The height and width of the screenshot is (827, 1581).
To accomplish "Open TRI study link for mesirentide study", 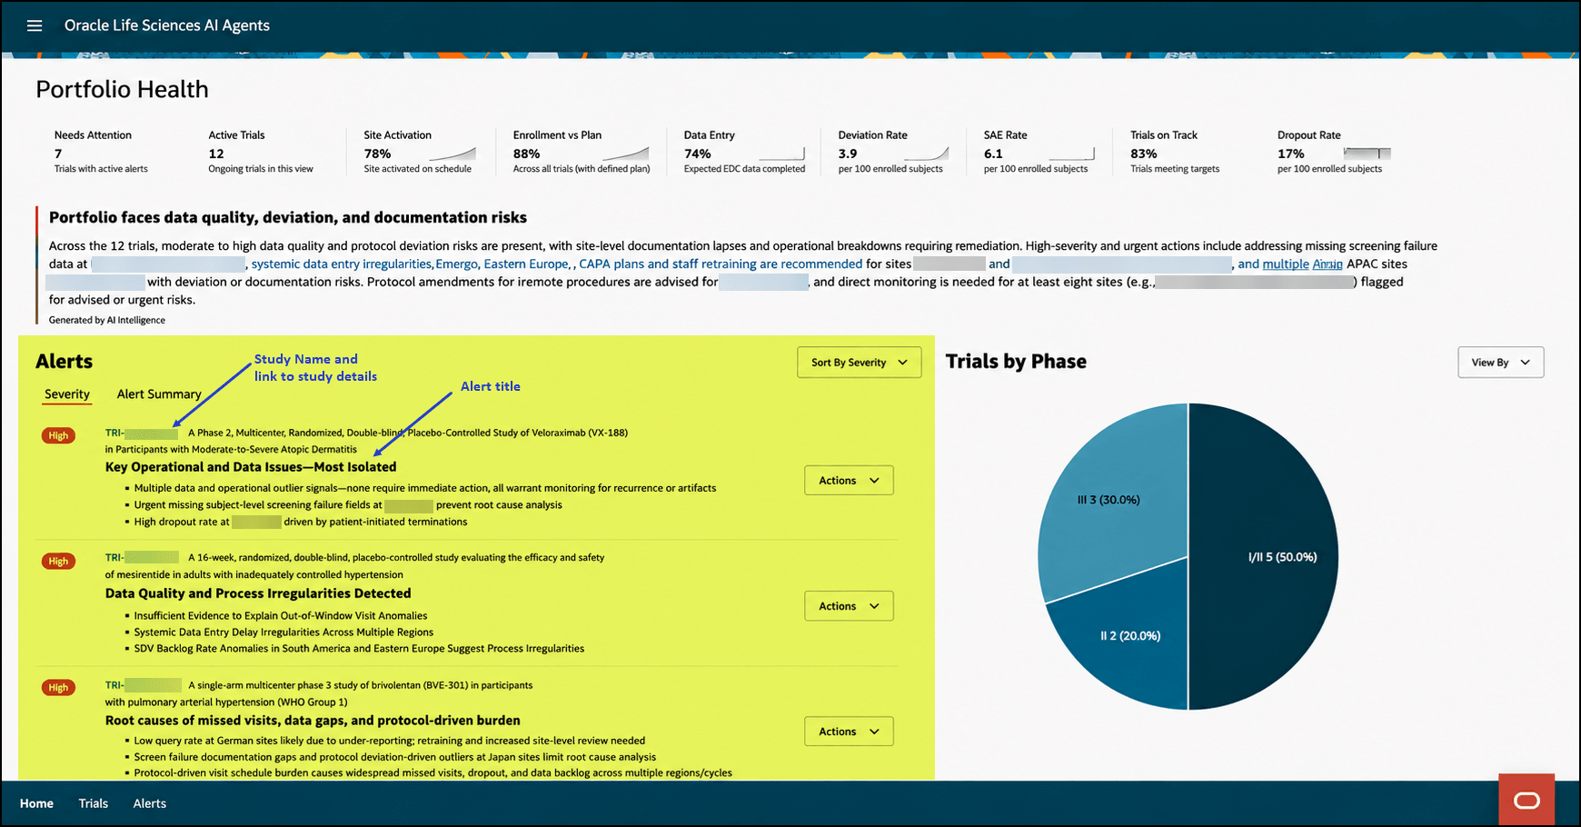I will [x=142, y=557].
